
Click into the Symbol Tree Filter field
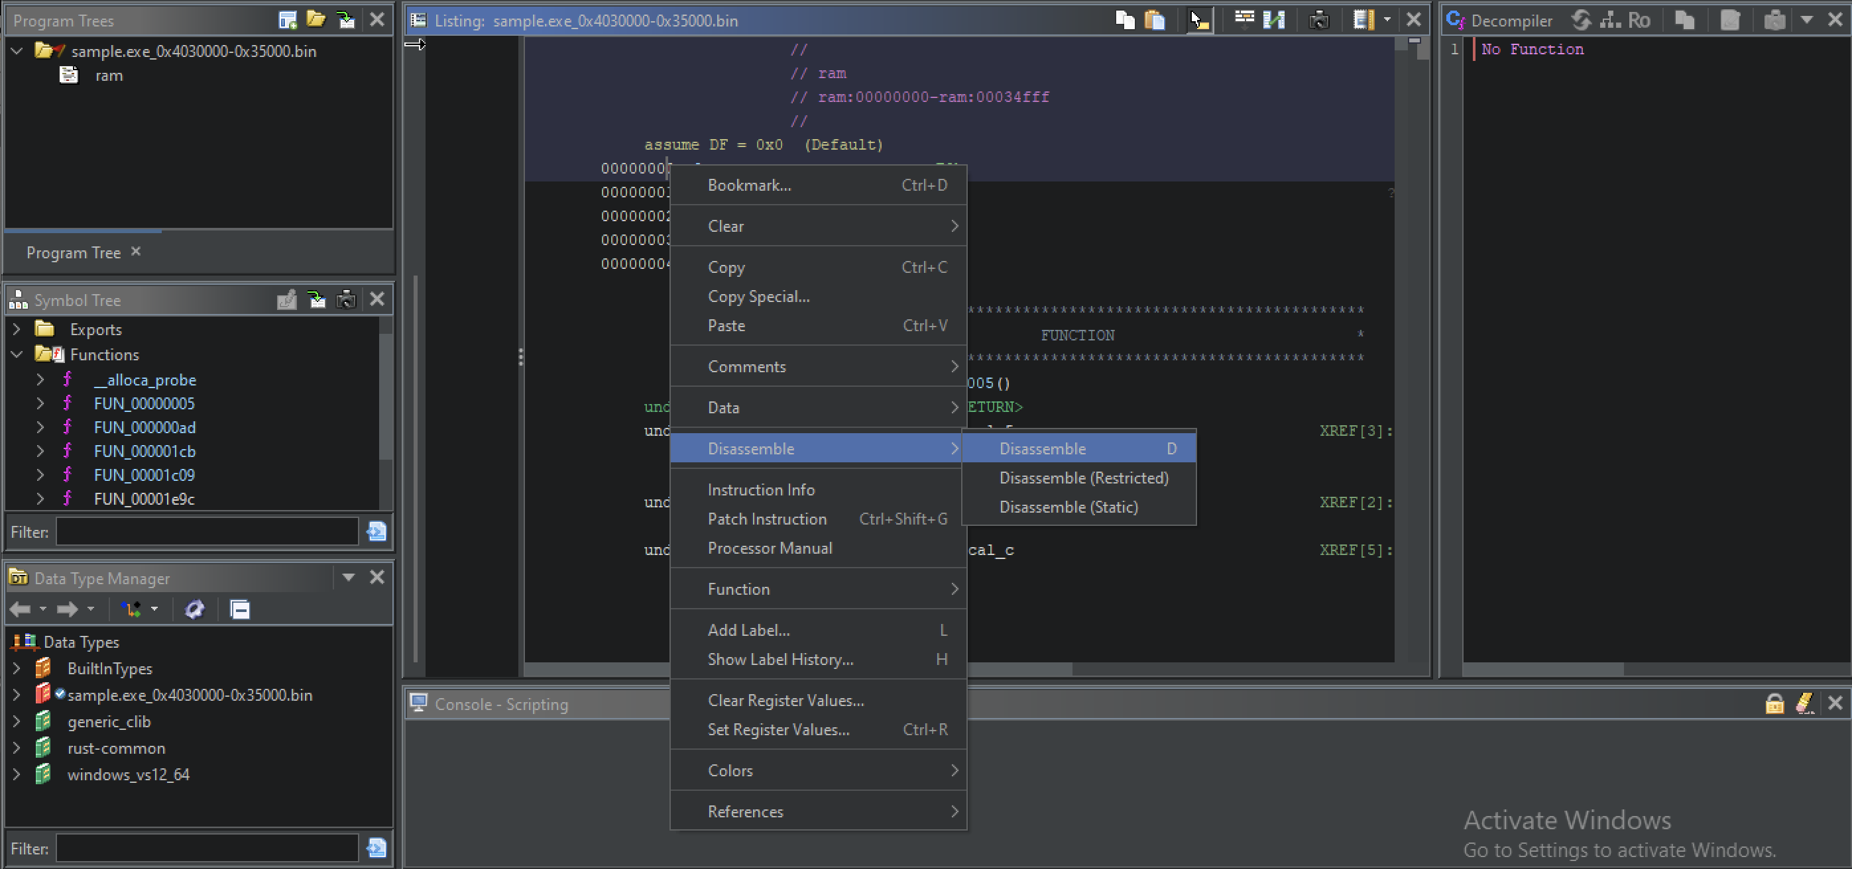point(207,531)
